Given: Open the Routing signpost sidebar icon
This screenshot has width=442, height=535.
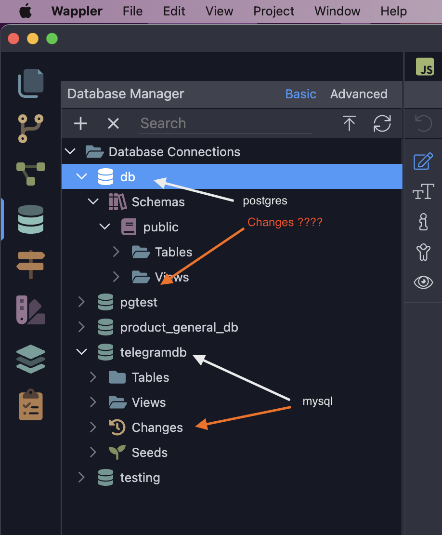Looking at the screenshot, I should point(31,264).
